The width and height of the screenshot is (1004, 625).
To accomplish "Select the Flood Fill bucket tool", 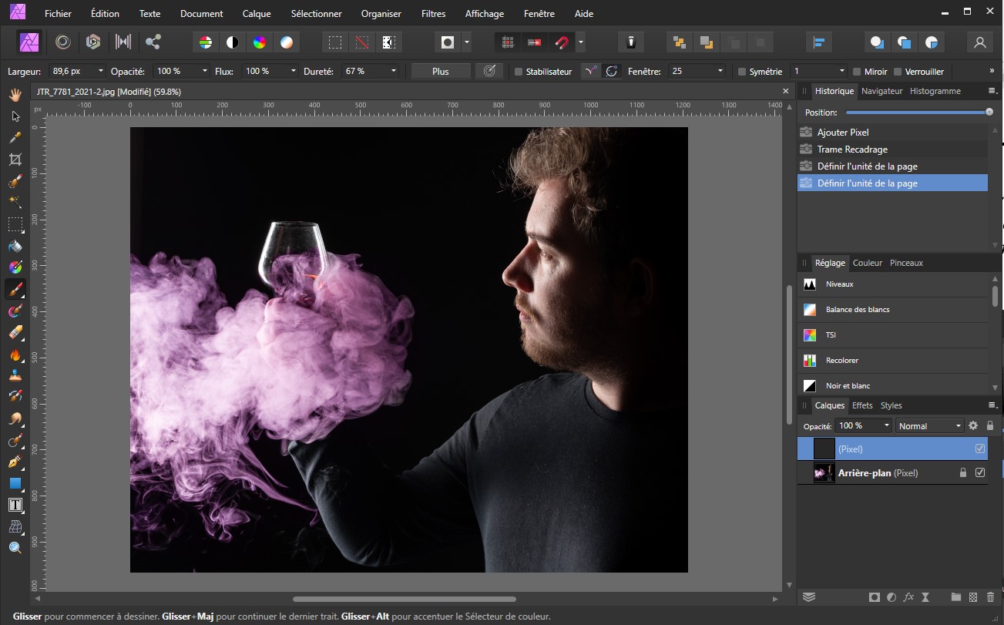I will pyautogui.click(x=15, y=247).
